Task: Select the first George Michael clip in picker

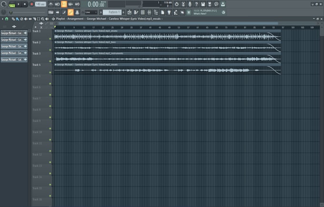Action: tap(14, 33)
